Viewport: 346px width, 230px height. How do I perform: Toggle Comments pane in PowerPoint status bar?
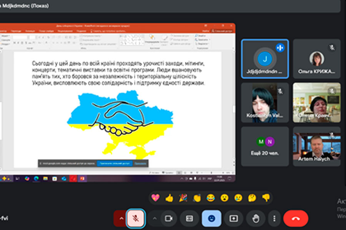[x=168, y=172]
